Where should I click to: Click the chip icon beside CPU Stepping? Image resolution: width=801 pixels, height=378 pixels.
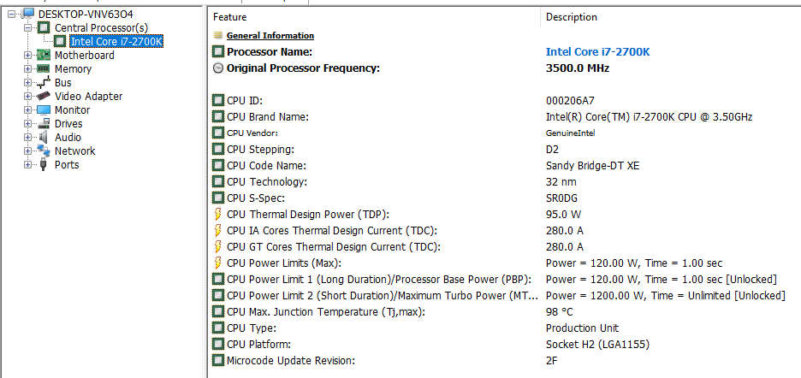coord(218,149)
